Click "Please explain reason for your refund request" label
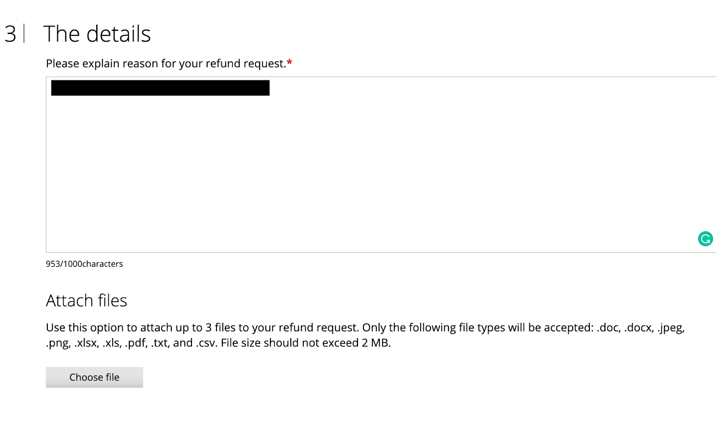The width and height of the screenshot is (716, 428). [x=166, y=64]
